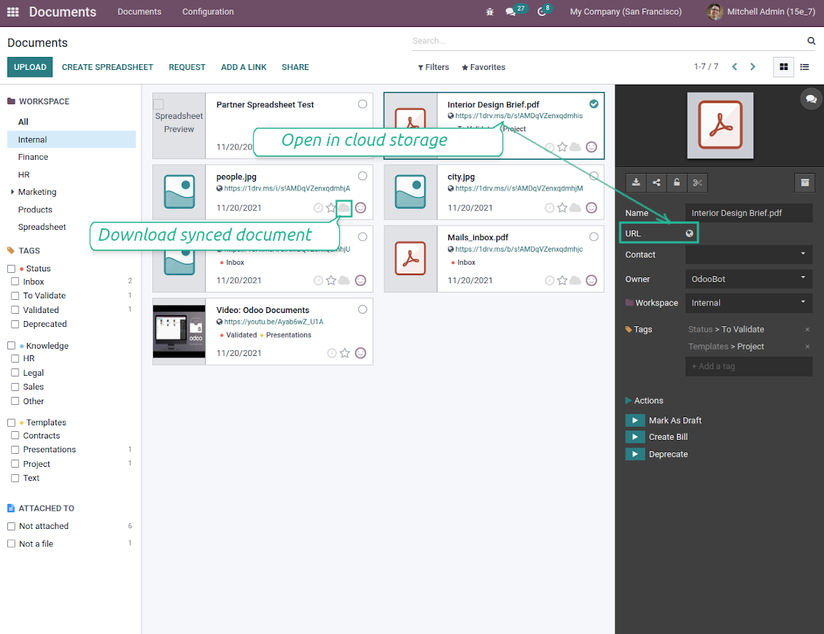The width and height of the screenshot is (824, 634).
Task: Check the To Validate tag filter
Action: (x=15, y=295)
